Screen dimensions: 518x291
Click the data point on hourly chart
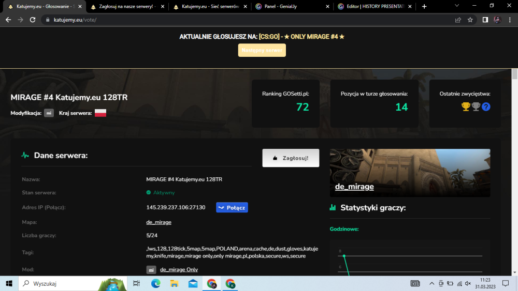(x=344, y=256)
